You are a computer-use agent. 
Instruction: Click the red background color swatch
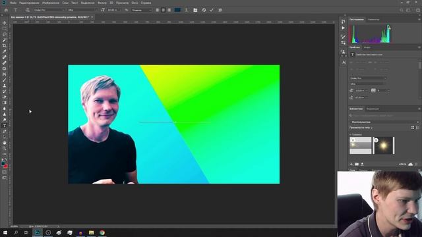(6, 166)
